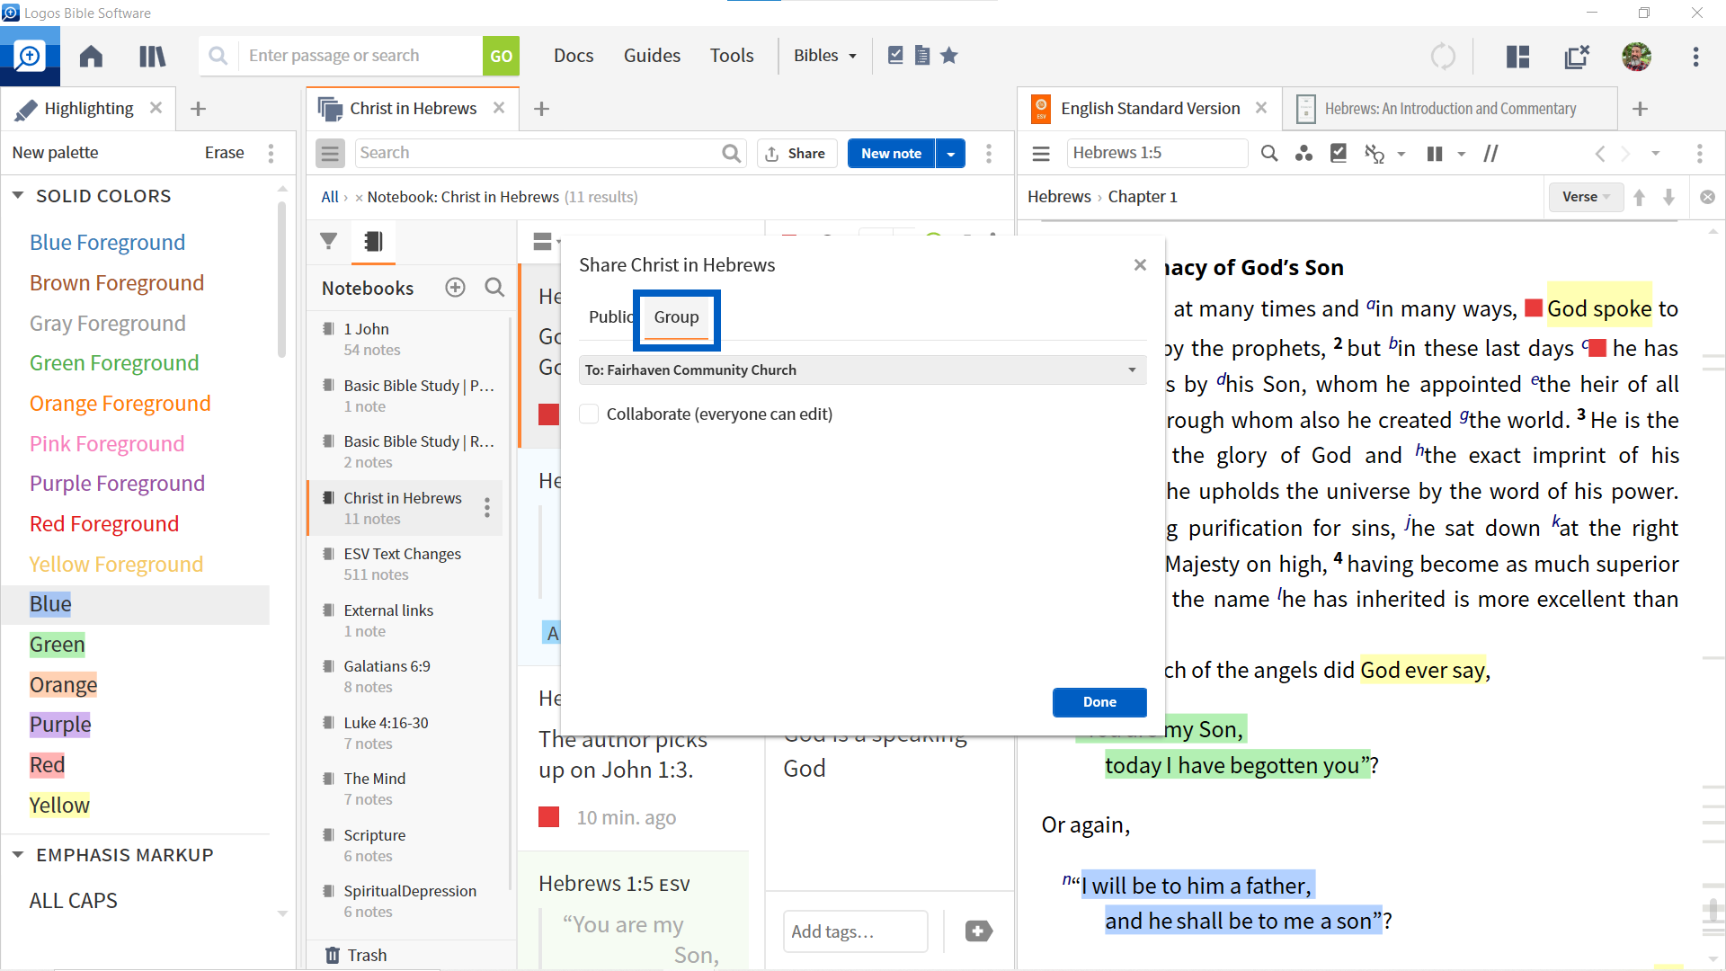Open the ESV Text Changes notebook
This screenshot has height=971, width=1726.
click(403, 564)
